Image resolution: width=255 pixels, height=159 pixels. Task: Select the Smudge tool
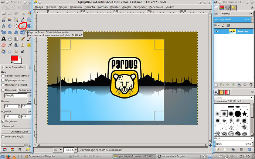point(16,52)
